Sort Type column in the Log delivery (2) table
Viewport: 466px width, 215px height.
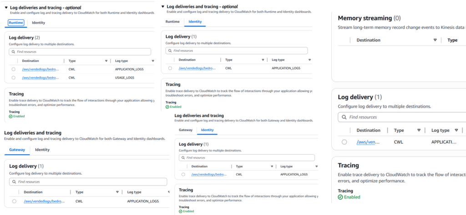click(106, 61)
